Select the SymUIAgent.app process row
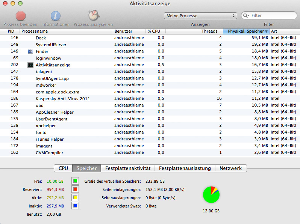 pos(150,78)
